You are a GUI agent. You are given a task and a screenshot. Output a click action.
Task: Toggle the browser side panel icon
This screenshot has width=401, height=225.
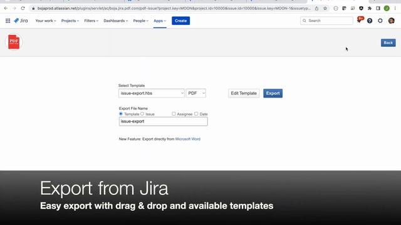(x=378, y=8)
